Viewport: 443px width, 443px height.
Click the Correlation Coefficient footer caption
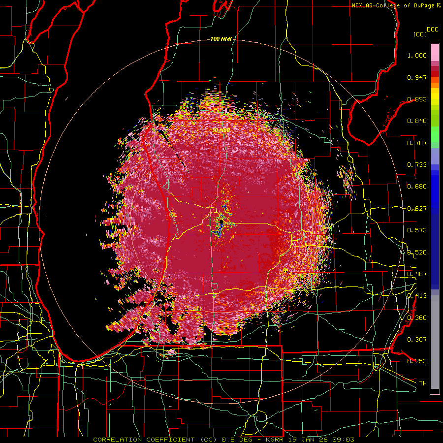(x=223, y=440)
